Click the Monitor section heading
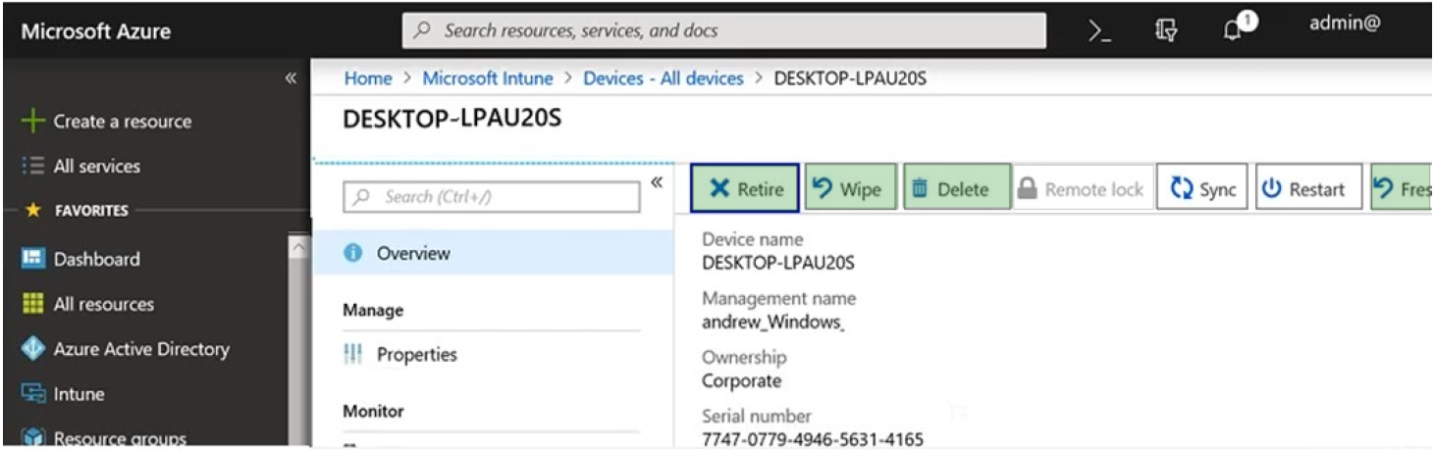1435x451 pixels. pos(373,411)
